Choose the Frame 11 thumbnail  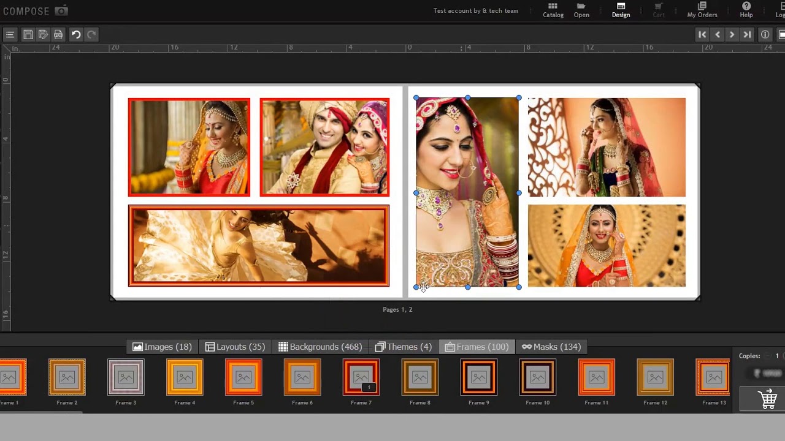coord(597,377)
